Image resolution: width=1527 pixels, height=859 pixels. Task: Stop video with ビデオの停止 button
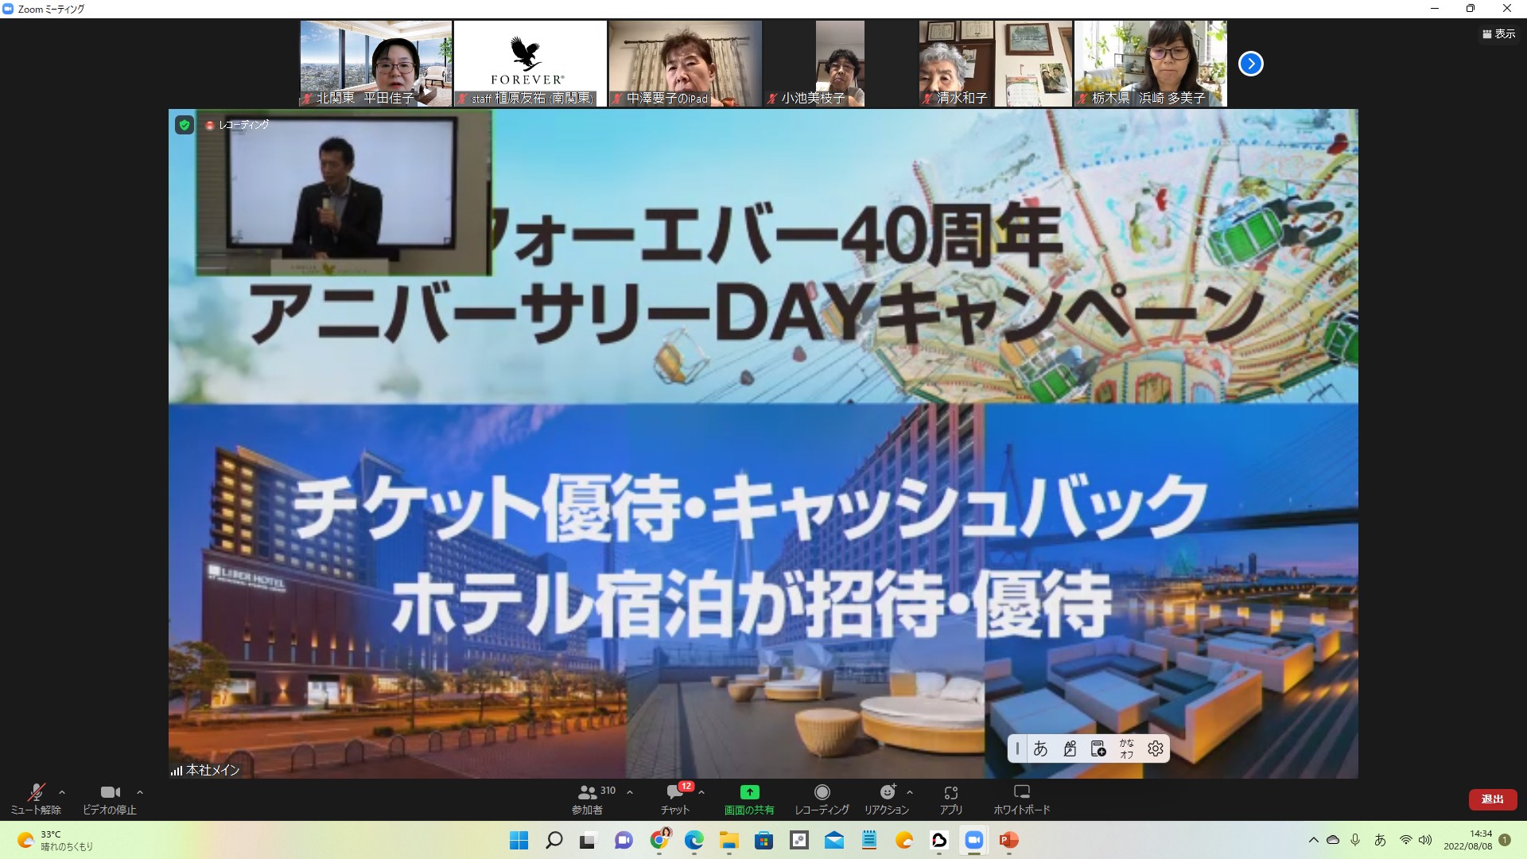tap(110, 799)
